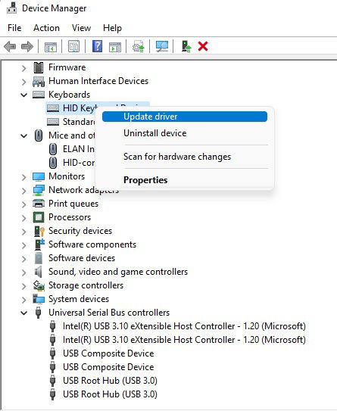Open the View menu

coord(81,28)
